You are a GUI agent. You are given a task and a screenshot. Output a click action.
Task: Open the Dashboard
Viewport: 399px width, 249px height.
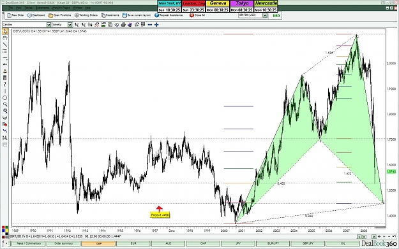(x=36, y=15)
